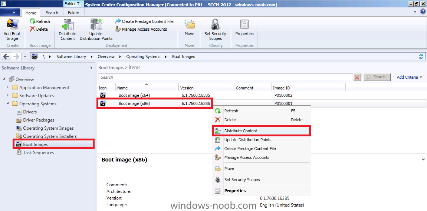Click the Refresh icon in the ribbon
The image size is (427, 211).
[32, 21]
